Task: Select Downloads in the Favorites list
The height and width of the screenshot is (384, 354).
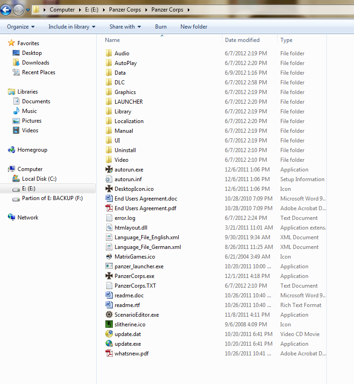Action: click(35, 63)
